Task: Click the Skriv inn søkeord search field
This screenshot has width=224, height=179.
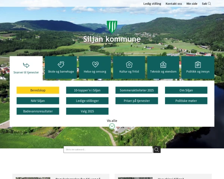Action: coord(108,150)
